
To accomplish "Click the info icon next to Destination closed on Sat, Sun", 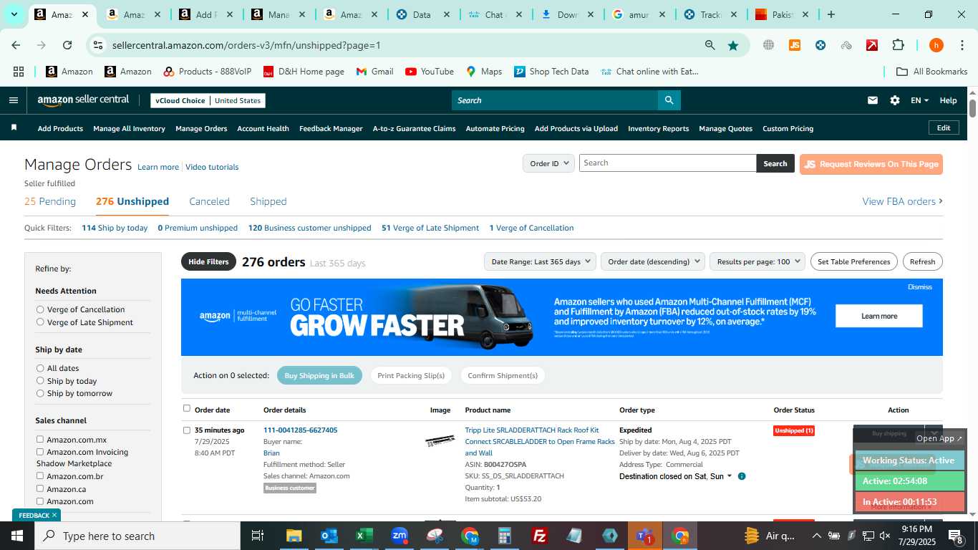I will [x=742, y=476].
